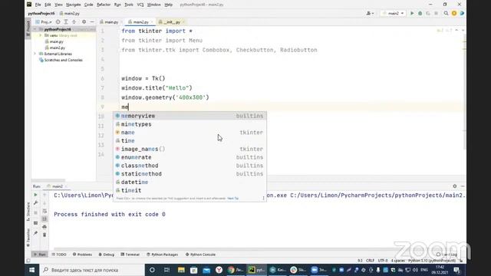
Task: Open Mail app from taskbar
Action: [x=206, y=270]
